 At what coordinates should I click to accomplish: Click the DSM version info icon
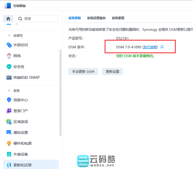point(162,47)
